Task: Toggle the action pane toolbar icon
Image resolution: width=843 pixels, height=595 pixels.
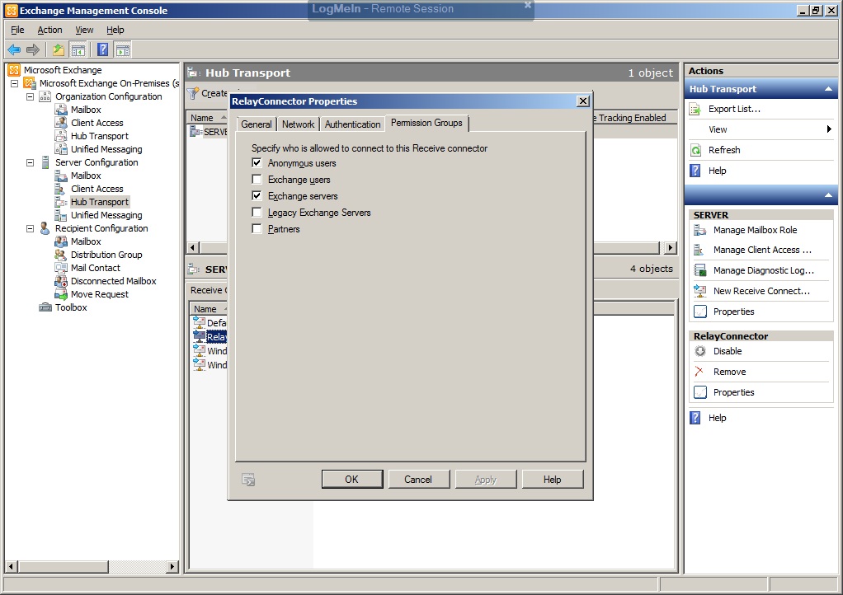Action: pyautogui.click(x=123, y=50)
